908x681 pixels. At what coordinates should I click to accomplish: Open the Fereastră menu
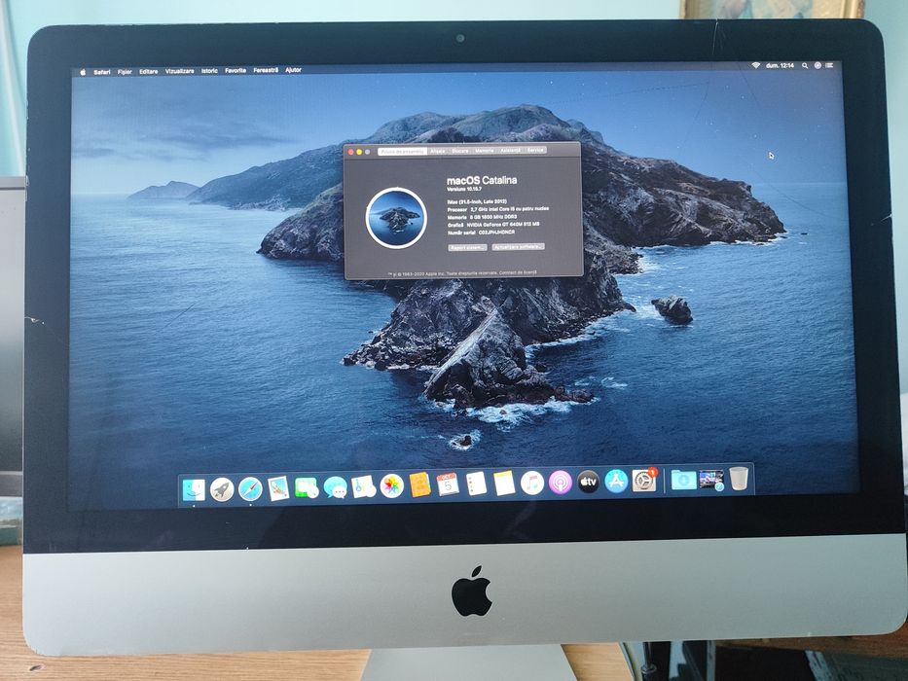point(266,70)
